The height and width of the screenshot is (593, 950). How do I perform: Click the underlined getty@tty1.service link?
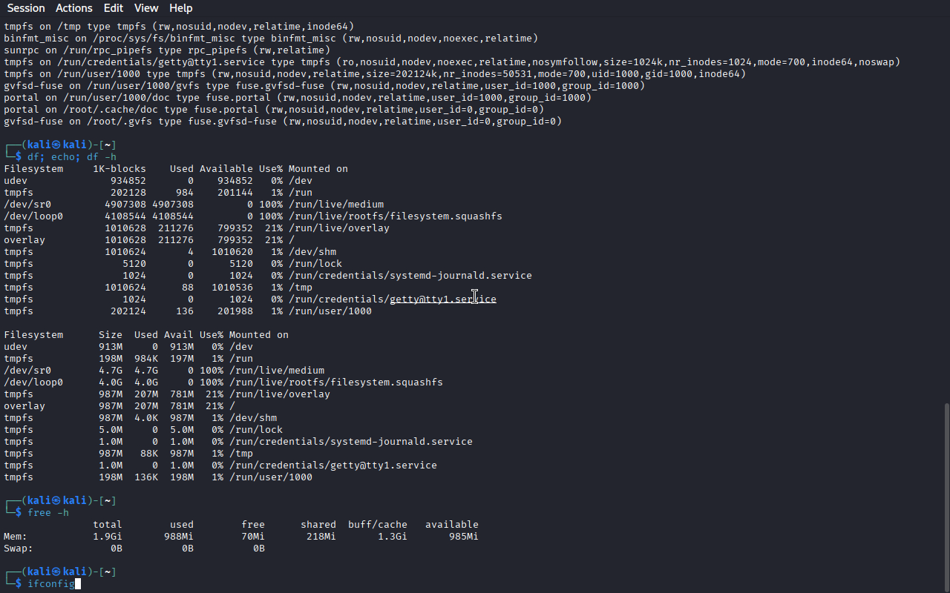click(442, 299)
